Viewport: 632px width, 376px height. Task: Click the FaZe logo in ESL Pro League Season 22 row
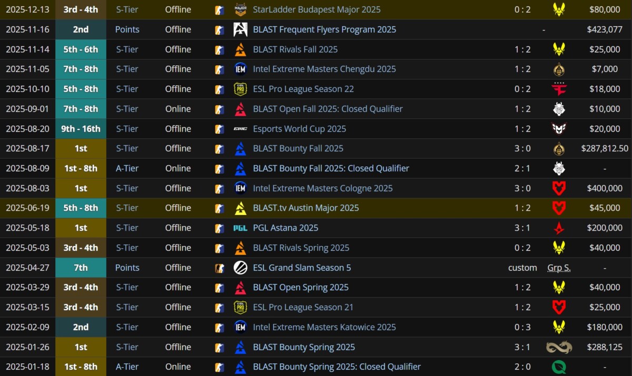point(559,89)
